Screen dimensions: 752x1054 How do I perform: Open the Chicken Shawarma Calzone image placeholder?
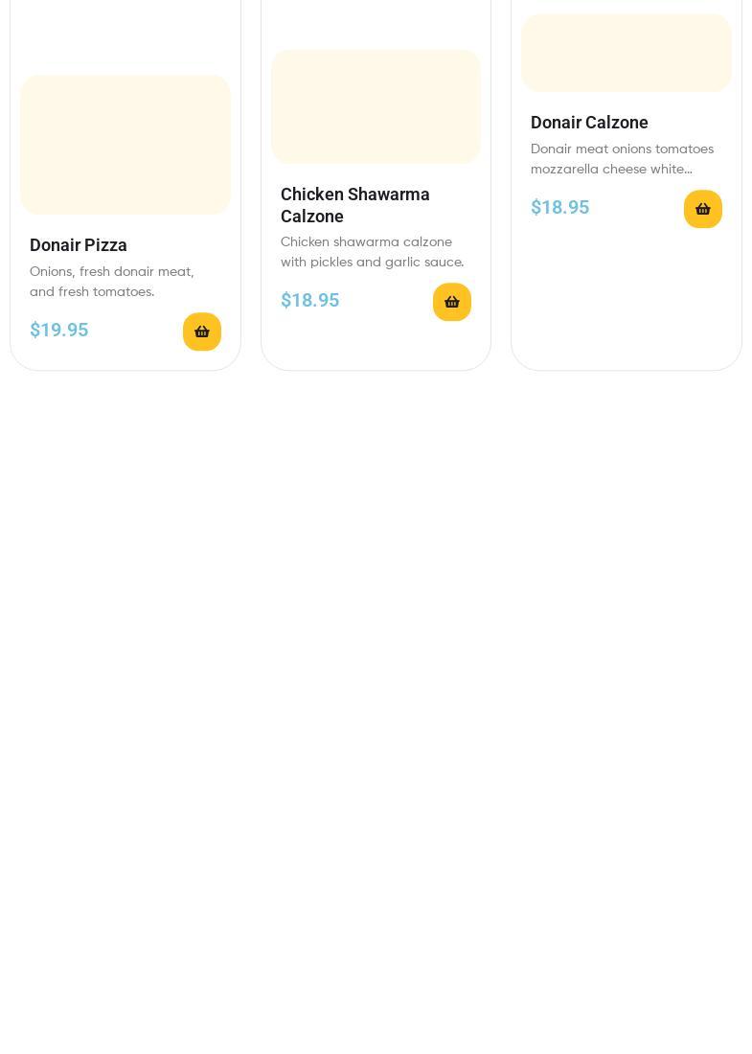pyautogui.click(x=376, y=106)
